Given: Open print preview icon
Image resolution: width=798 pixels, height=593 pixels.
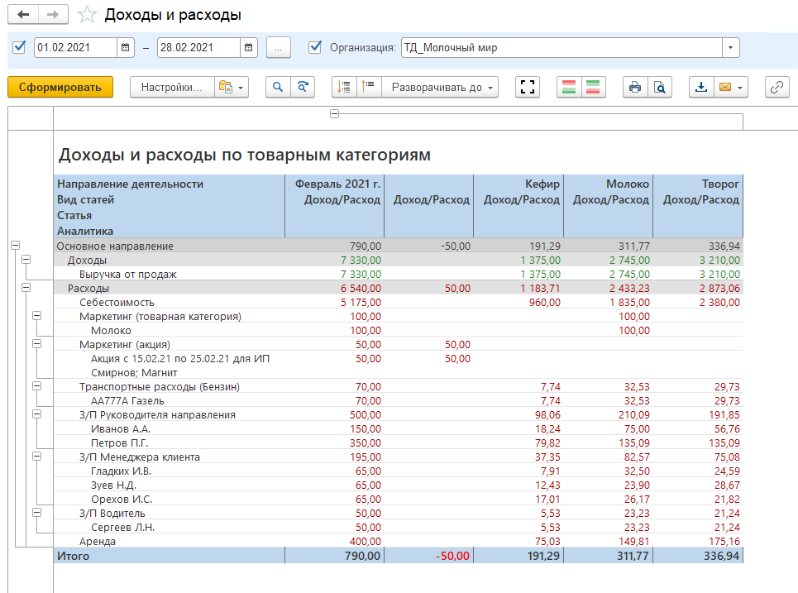Looking at the screenshot, I should click(x=659, y=87).
